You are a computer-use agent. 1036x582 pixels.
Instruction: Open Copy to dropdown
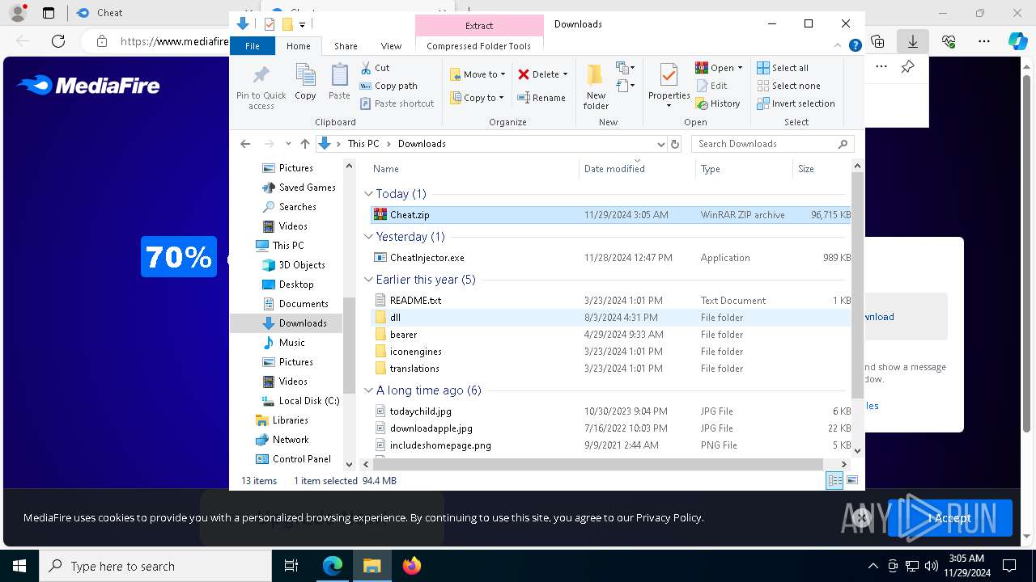478,98
